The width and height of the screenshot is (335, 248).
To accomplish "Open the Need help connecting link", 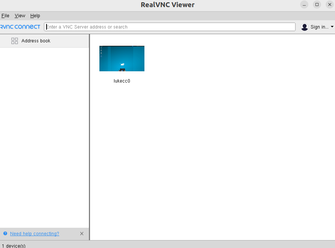I will (35, 234).
